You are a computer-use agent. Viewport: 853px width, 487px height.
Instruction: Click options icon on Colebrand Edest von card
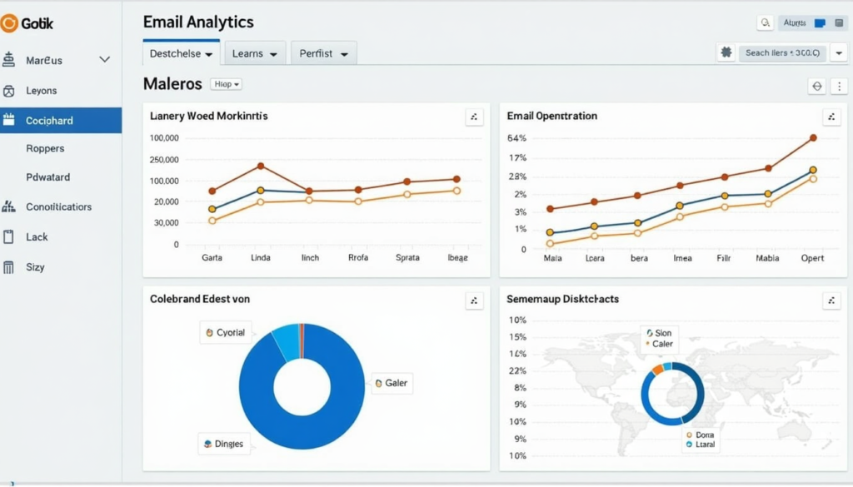474,301
